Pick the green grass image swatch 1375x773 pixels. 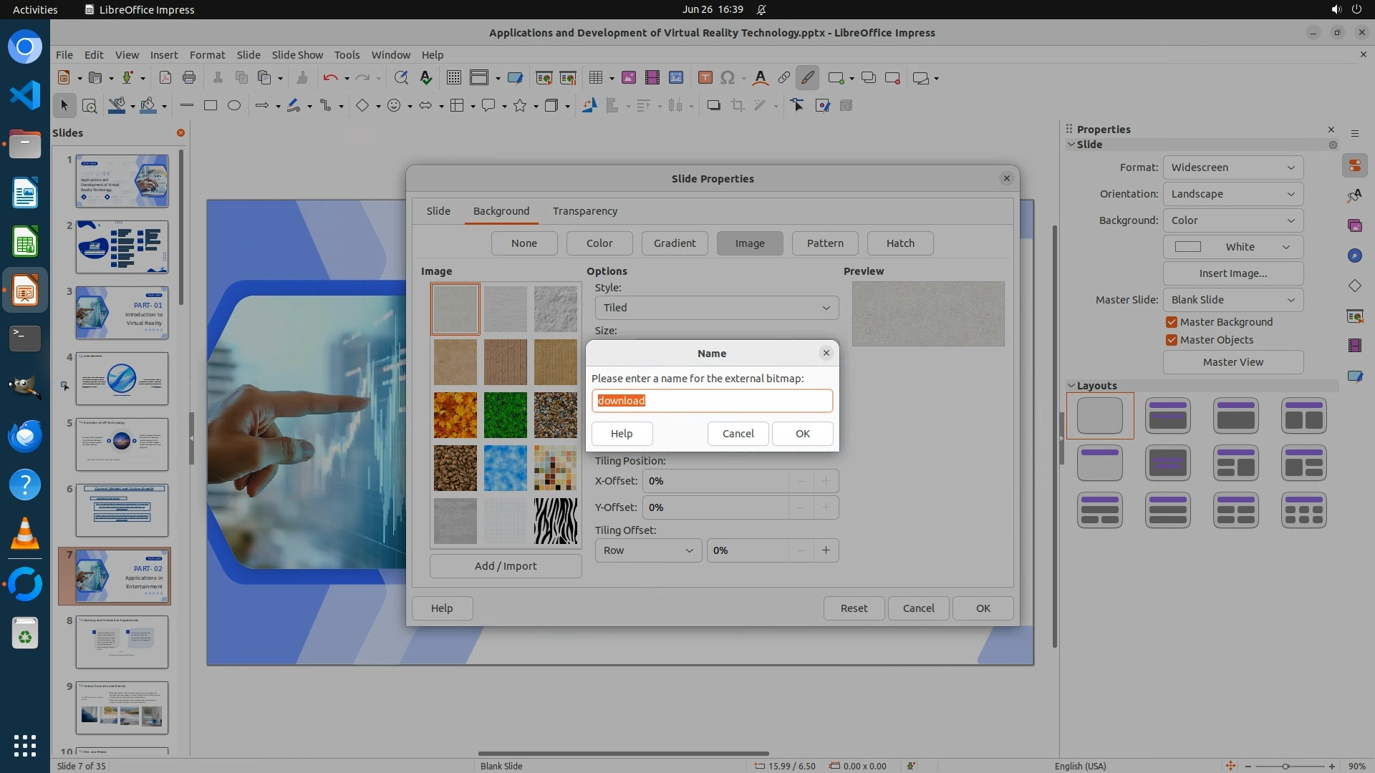tap(505, 415)
